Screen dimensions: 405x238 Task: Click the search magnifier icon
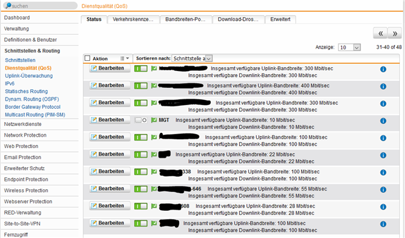(8, 6)
